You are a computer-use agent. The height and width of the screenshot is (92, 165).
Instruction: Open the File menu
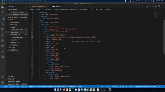point(10,1)
